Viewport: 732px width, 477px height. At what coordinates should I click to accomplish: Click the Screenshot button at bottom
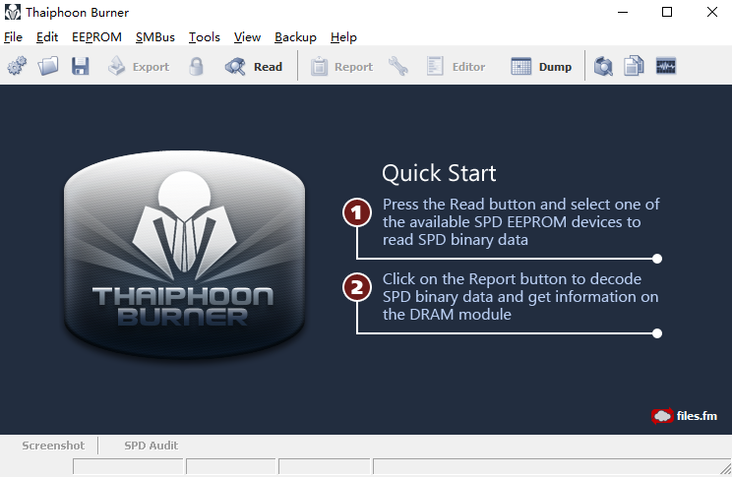pos(53,446)
